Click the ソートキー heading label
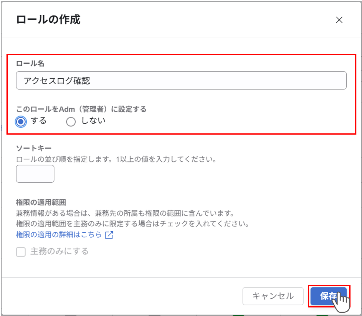The height and width of the screenshot is (316, 362). click(34, 148)
